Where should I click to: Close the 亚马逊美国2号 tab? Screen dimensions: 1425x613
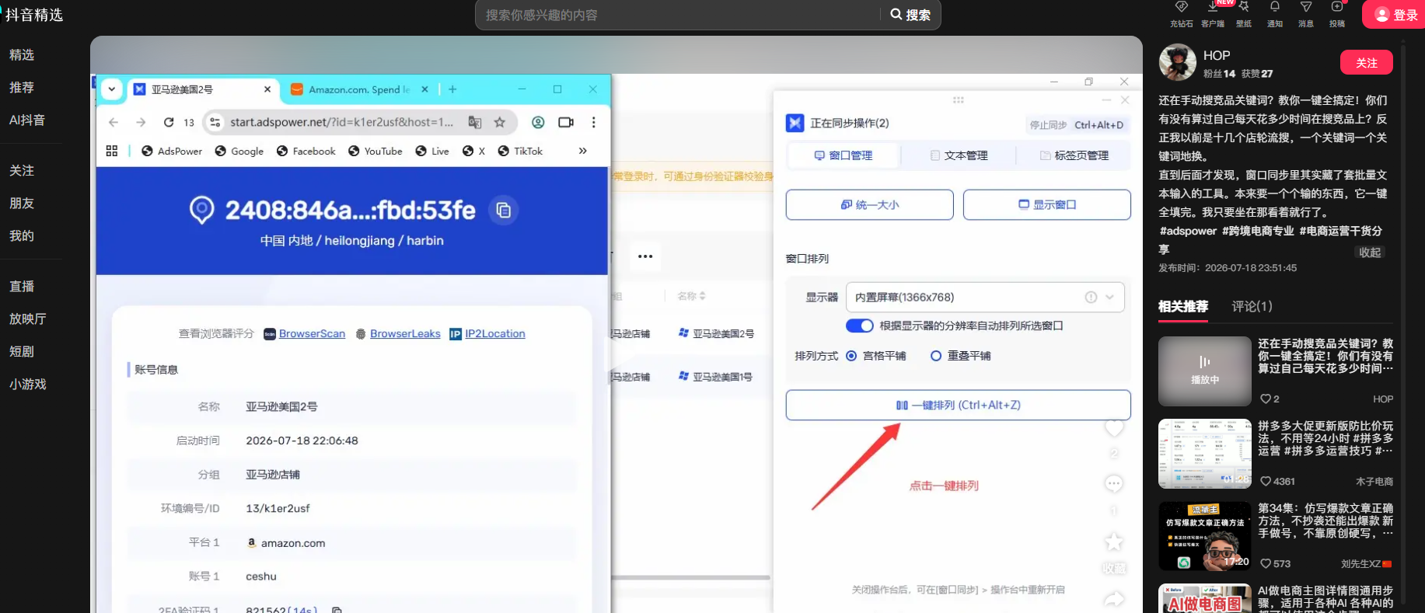pos(267,89)
